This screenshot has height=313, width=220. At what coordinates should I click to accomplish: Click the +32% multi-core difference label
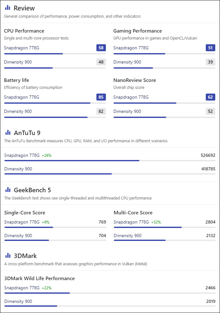pos(156,222)
